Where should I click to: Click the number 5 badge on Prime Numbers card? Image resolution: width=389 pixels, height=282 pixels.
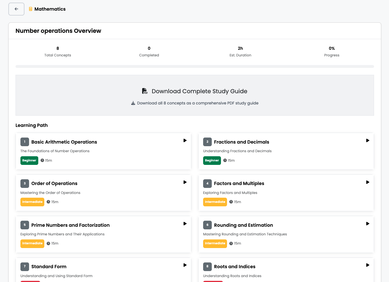(24, 225)
